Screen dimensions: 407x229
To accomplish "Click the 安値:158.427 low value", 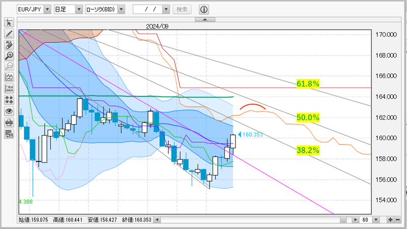I will point(102,220).
